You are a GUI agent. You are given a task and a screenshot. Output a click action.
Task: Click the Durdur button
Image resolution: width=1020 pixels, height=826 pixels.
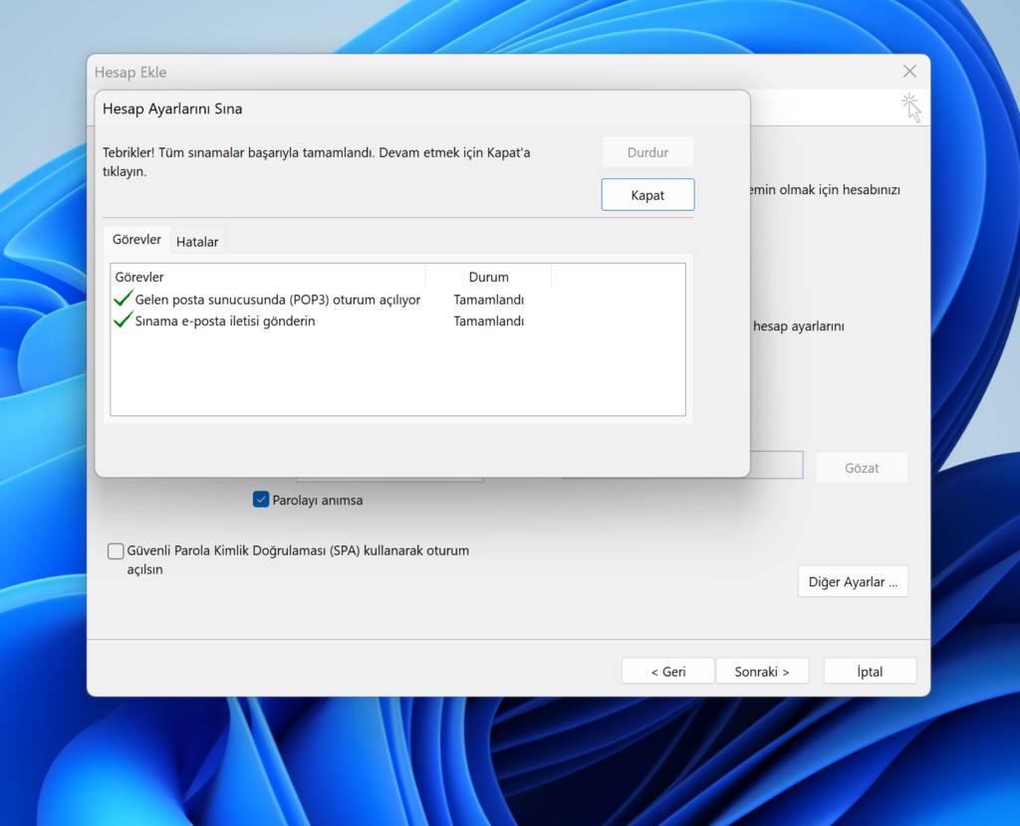[x=647, y=152]
